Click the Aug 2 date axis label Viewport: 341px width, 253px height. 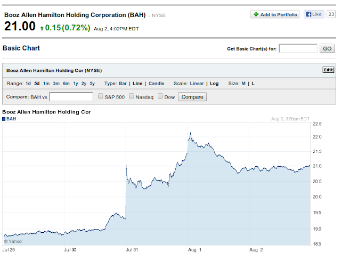(x=256, y=250)
